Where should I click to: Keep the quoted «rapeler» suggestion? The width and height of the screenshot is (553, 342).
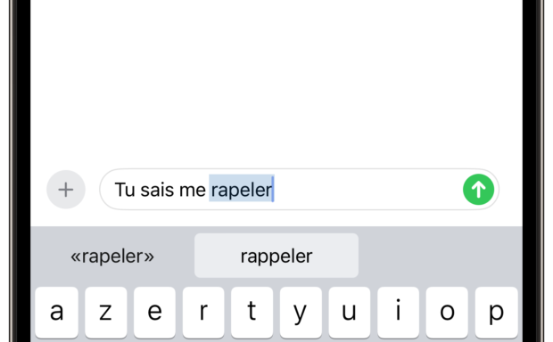112,256
